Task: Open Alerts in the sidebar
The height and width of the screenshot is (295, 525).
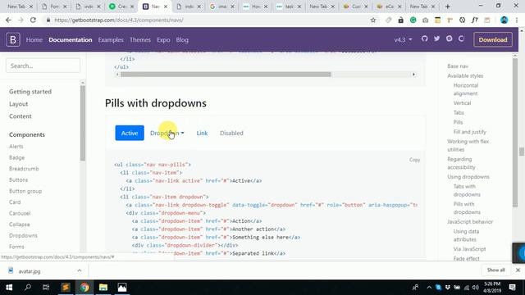Action: click(16, 147)
